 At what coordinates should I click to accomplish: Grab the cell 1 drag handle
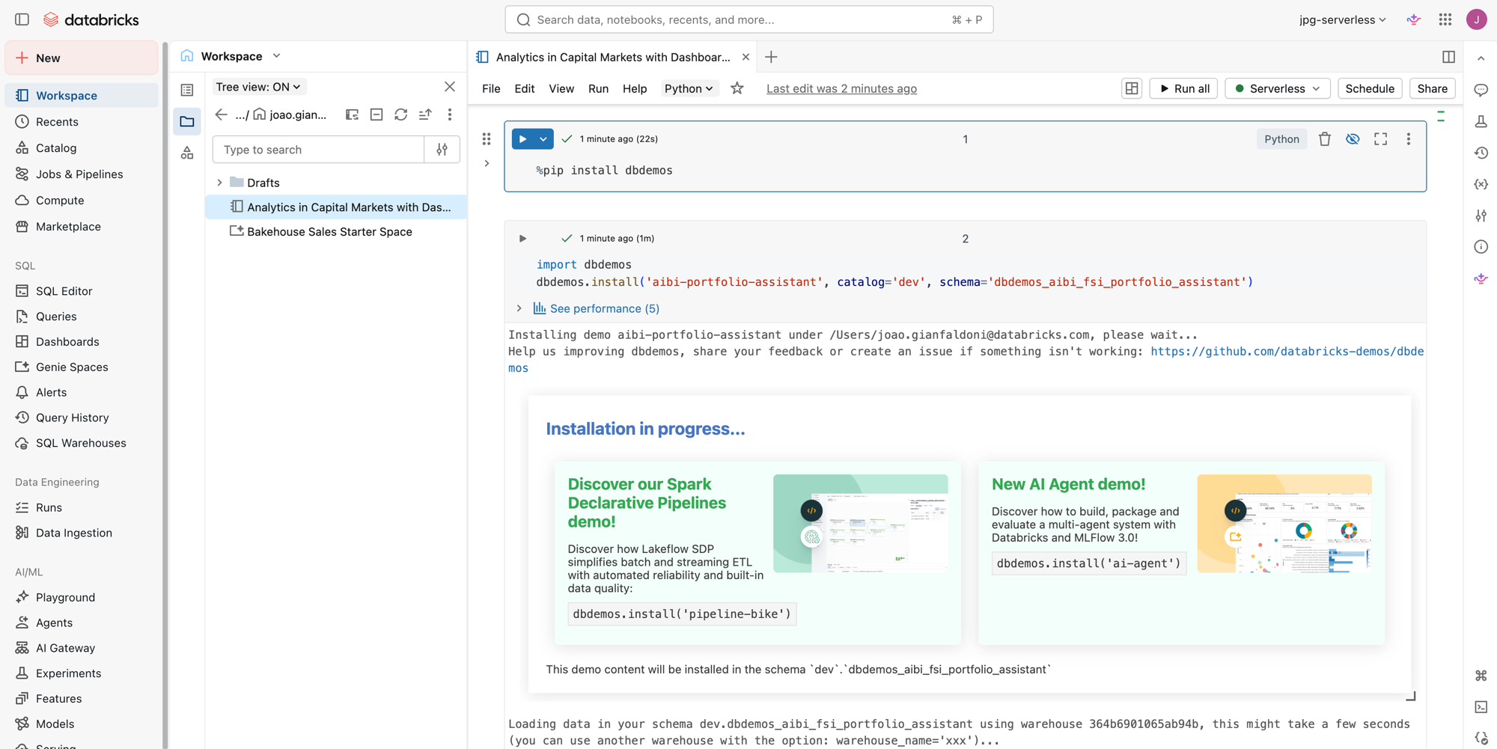tap(487, 139)
